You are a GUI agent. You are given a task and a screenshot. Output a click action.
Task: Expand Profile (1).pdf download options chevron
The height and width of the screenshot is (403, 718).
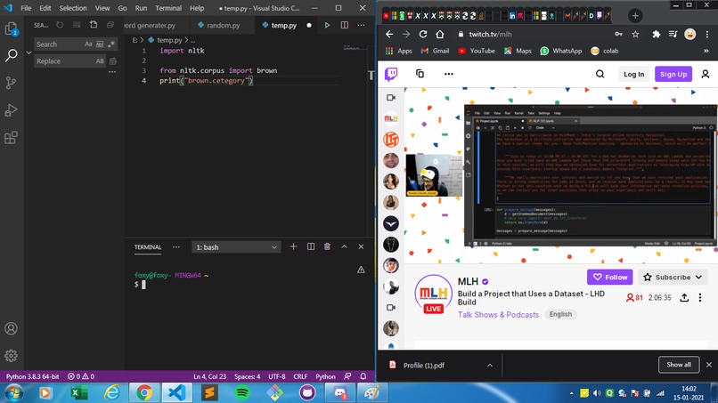point(489,366)
